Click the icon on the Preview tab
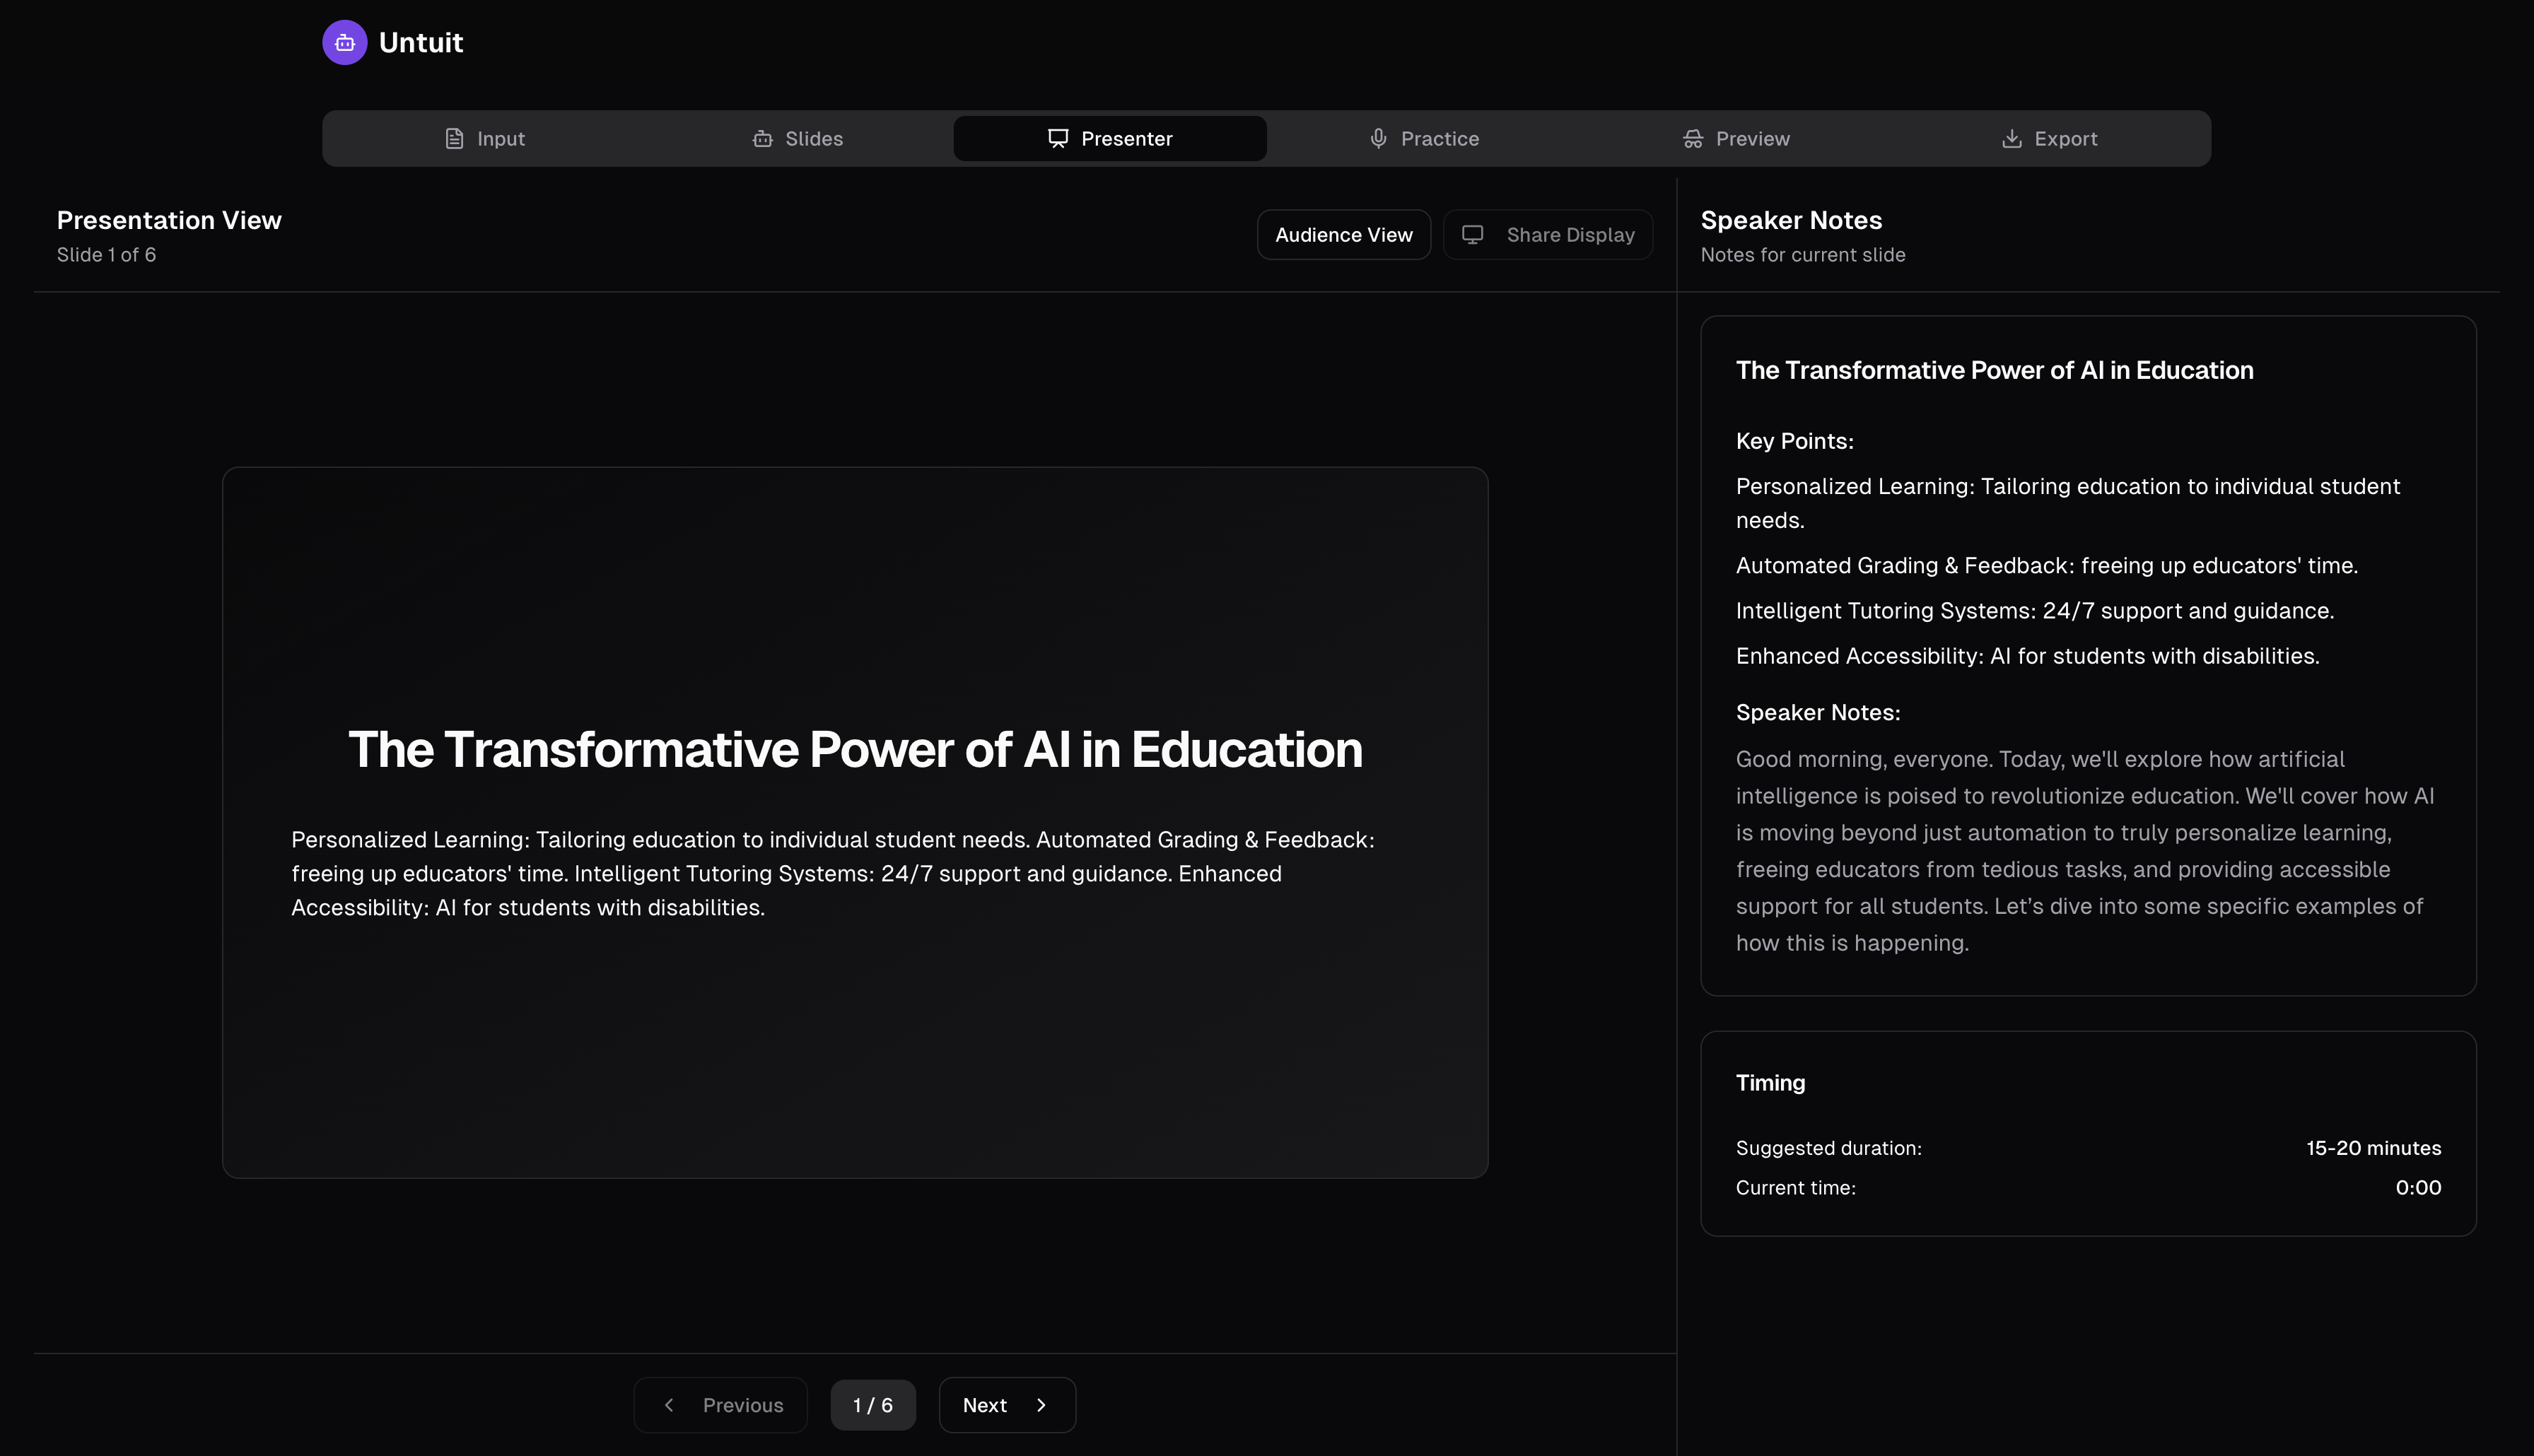2534x1456 pixels. 1692,138
